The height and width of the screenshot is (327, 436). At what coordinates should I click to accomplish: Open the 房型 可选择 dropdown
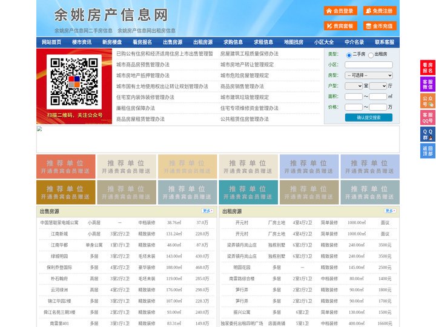click(369, 75)
